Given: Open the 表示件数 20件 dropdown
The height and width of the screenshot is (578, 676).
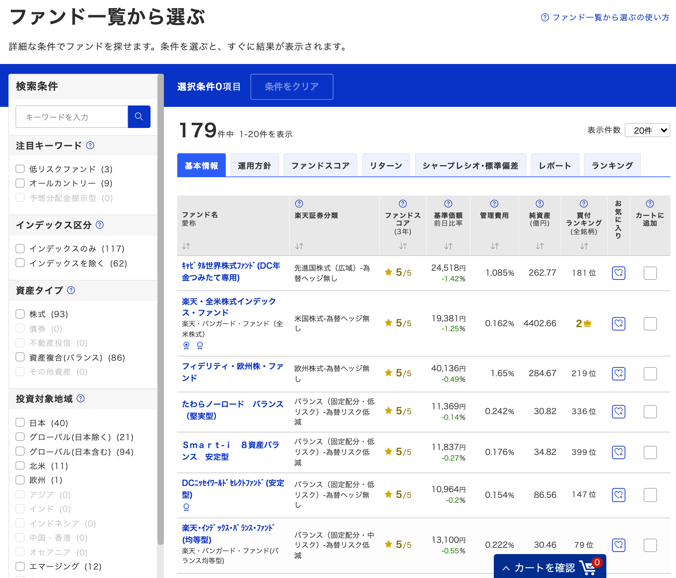Looking at the screenshot, I should pos(647,130).
